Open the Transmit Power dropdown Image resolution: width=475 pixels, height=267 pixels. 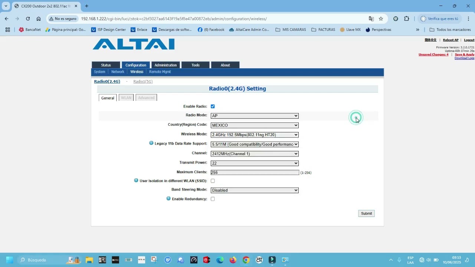pyautogui.click(x=255, y=163)
